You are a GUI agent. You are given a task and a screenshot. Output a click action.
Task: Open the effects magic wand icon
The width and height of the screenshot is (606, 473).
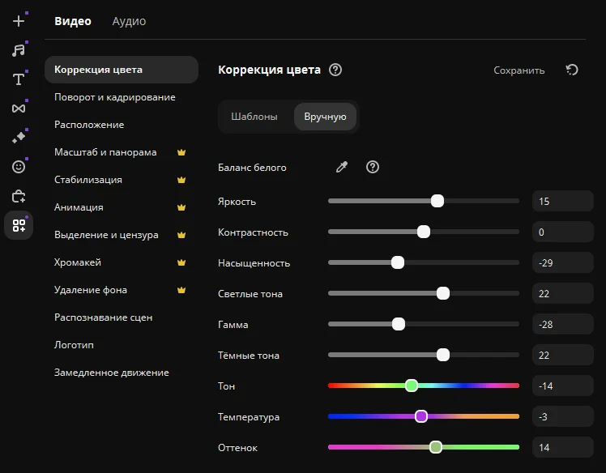[x=19, y=138]
